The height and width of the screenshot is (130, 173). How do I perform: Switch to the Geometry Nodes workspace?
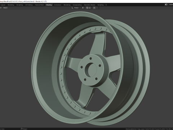point(89,5)
